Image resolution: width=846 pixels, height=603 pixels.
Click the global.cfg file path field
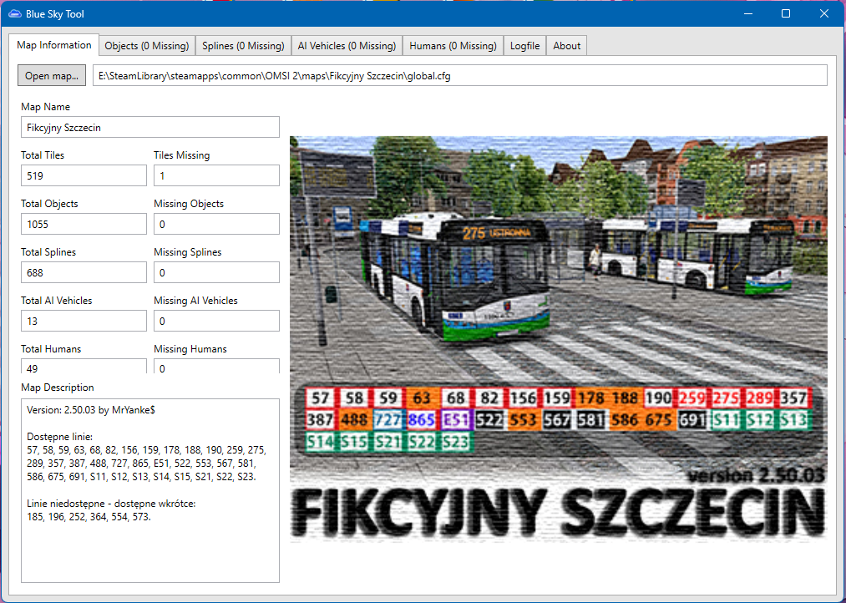coord(459,76)
